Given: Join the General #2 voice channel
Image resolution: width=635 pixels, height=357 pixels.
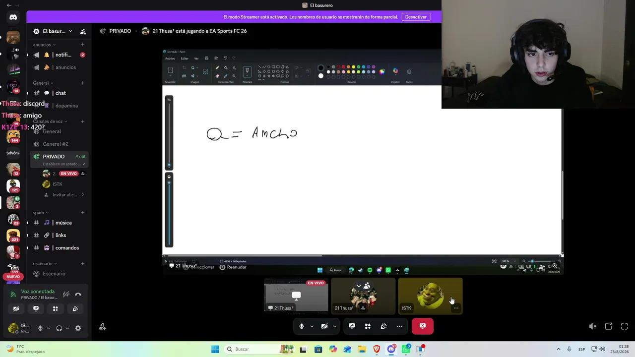Looking at the screenshot, I should (59, 144).
